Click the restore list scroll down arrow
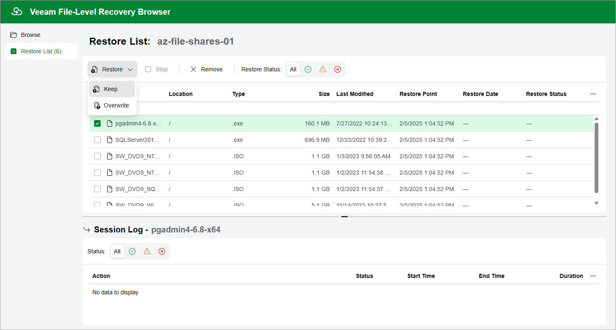The width and height of the screenshot is (616, 330). pyautogui.click(x=597, y=203)
